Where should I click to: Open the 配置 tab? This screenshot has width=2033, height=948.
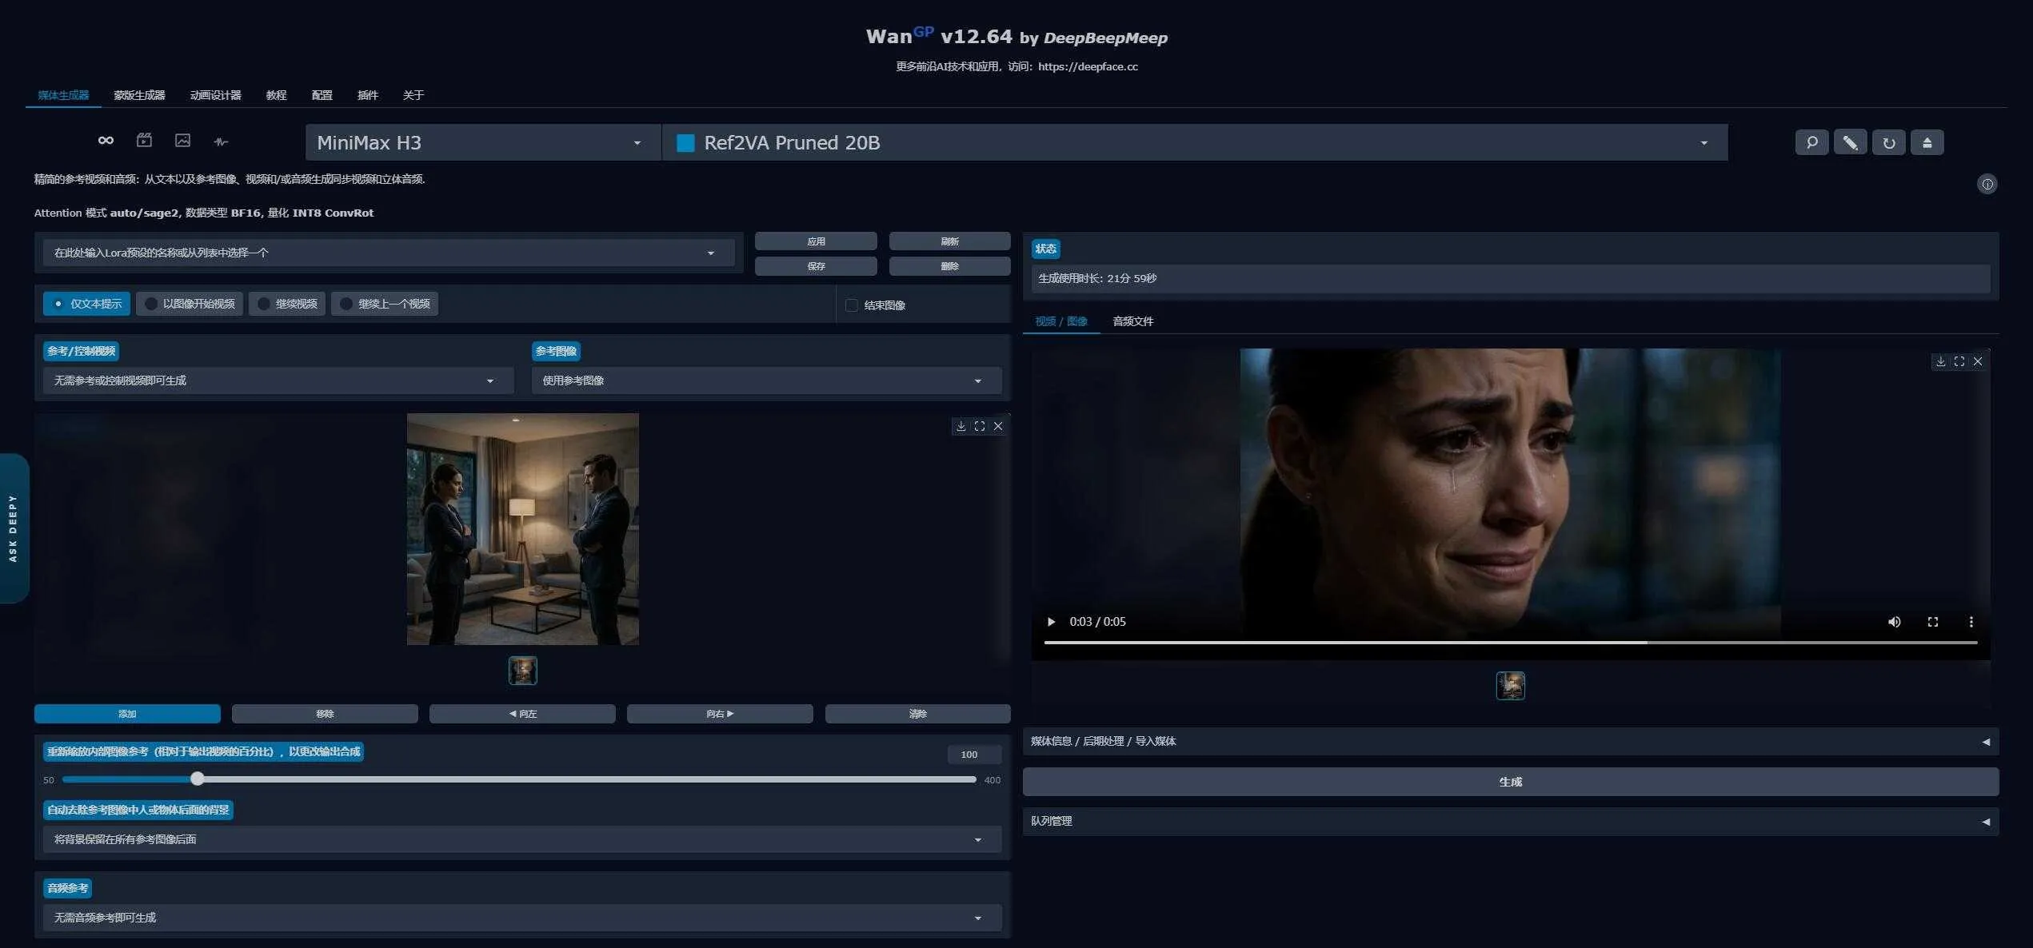tap(322, 95)
